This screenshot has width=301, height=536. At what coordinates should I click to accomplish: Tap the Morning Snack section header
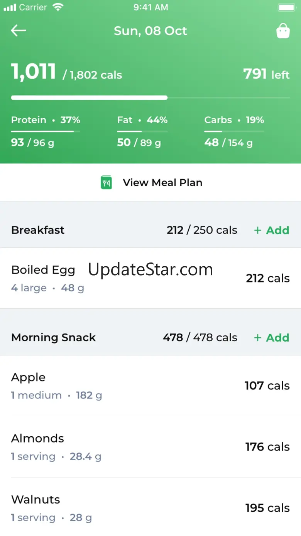pyautogui.click(x=150, y=338)
